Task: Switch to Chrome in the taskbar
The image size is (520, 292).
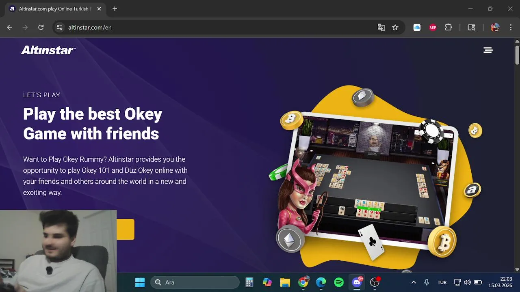Action: pyautogui.click(x=303, y=282)
